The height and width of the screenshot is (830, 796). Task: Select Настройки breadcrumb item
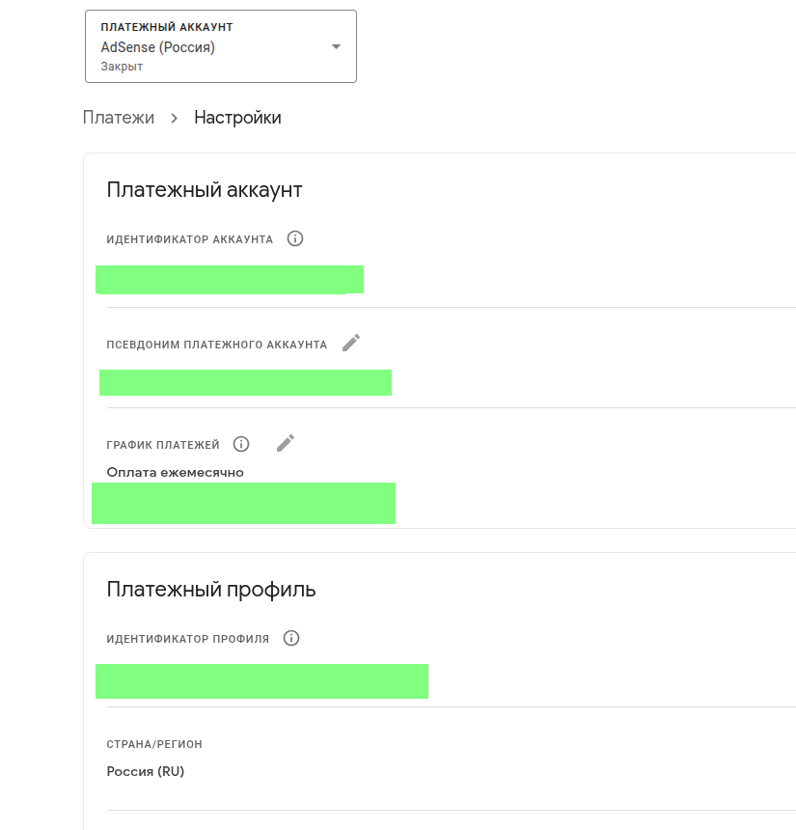click(x=237, y=118)
